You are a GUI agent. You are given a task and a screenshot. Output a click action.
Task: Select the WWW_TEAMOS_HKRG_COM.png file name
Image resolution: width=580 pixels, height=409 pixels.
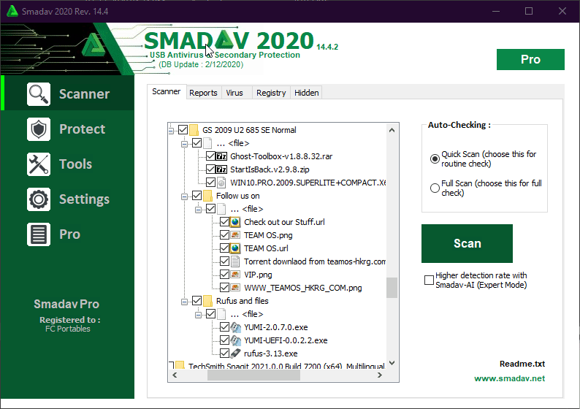click(x=303, y=288)
